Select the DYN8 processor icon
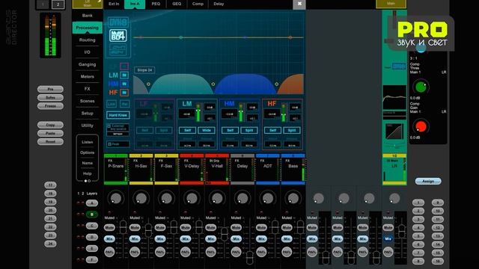The height and width of the screenshot is (269, 479). pos(118,22)
